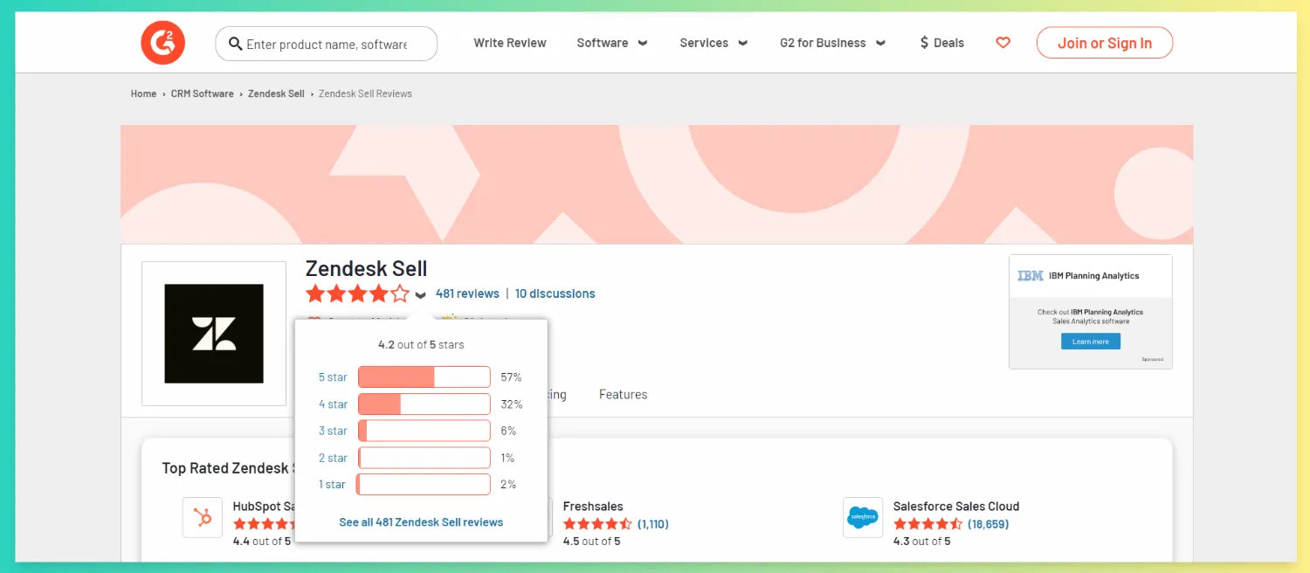Click the IBM Planning Analytics ad title
1310x573 pixels.
(1094, 276)
